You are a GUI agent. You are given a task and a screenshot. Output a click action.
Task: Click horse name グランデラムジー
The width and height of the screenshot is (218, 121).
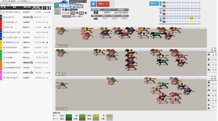point(12,78)
